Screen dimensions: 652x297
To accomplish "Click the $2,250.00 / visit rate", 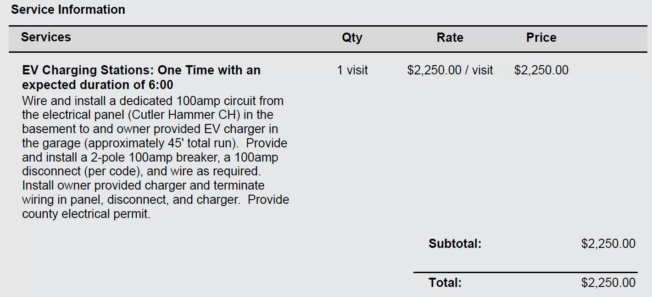I will (450, 70).
